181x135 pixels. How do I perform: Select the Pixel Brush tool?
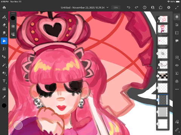(4, 17)
